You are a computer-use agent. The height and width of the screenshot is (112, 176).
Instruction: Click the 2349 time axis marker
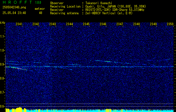pos(153,24)
